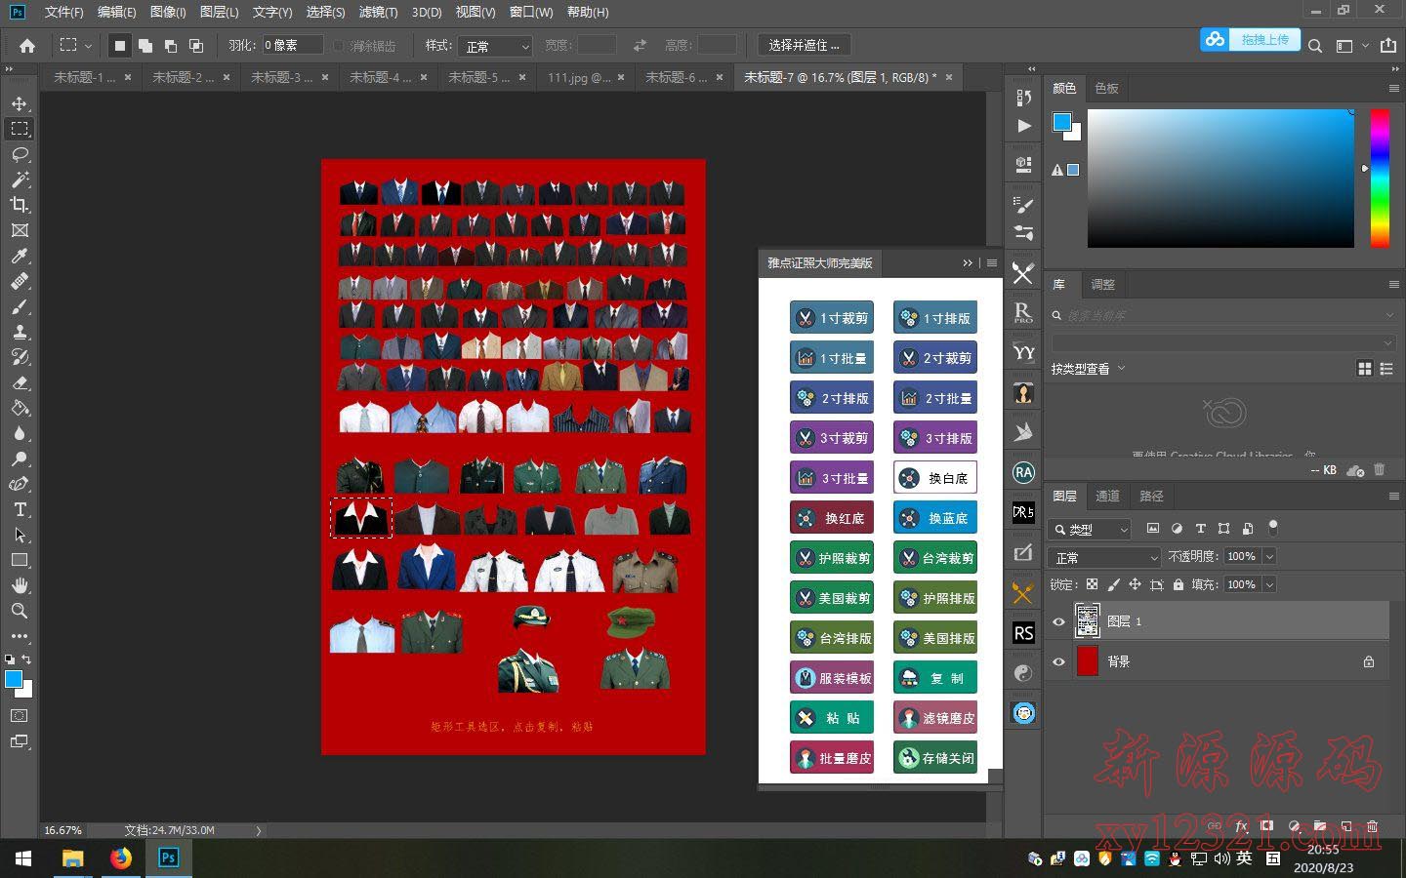1406x878 pixels.
Task: Open the 填充 fill dropdown arrow
Action: click(1269, 584)
